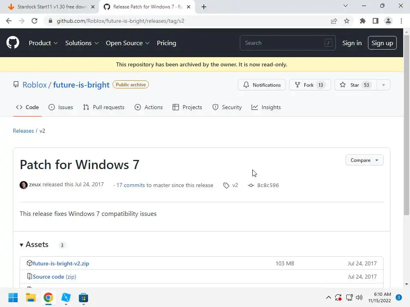Expand Solutions menu
The width and height of the screenshot is (410, 307).
pyautogui.click(x=82, y=43)
